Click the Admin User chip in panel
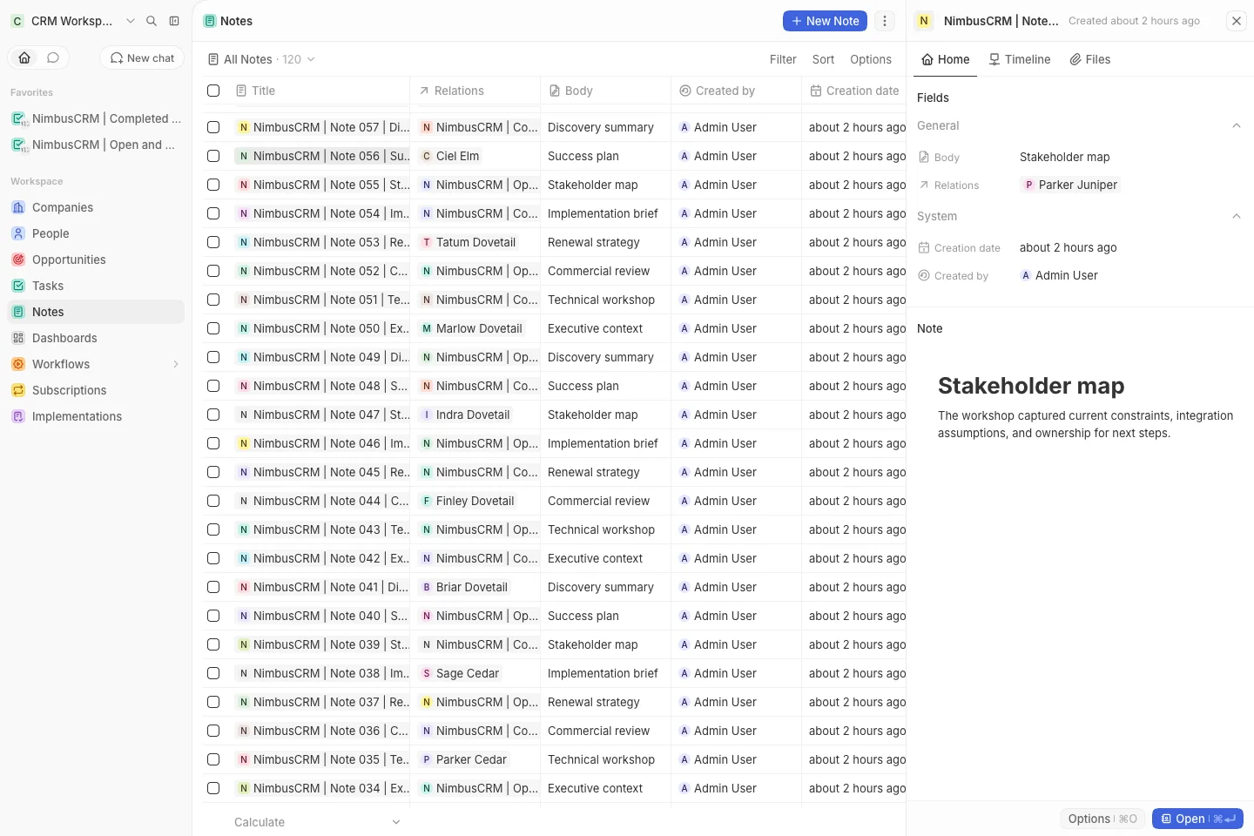Viewport: 1254px width, 836px height. click(1059, 275)
